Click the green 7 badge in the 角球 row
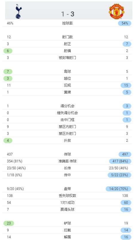The width and height of the screenshot is (137, 240). click(x=8, y=72)
